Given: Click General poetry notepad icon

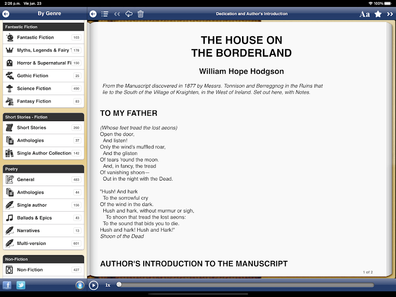Looking at the screenshot, I should coord(10,180).
